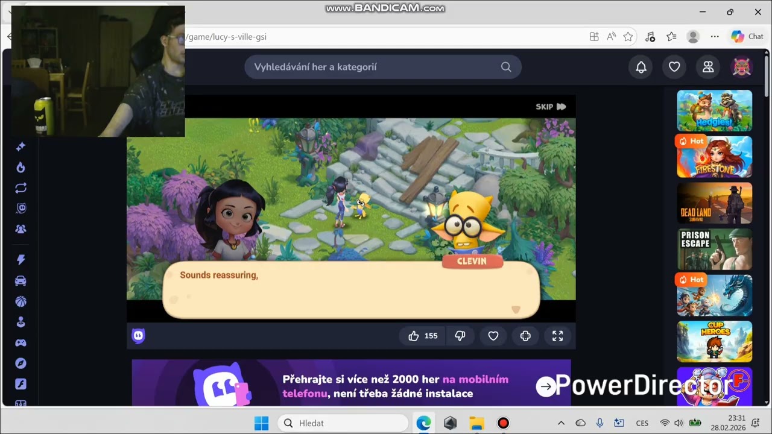Open the media control music note icon

coord(650,37)
